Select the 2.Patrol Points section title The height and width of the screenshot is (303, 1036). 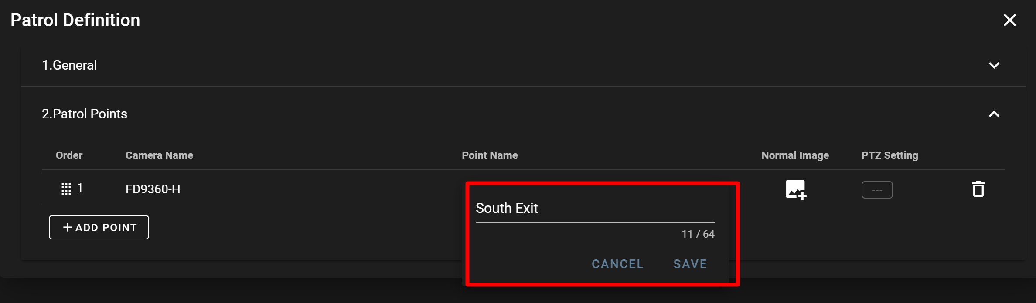click(x=85, y=114)
